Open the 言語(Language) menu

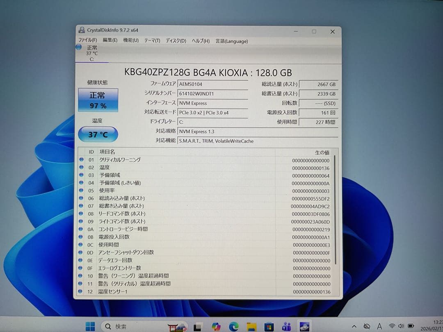coord(232,41)
